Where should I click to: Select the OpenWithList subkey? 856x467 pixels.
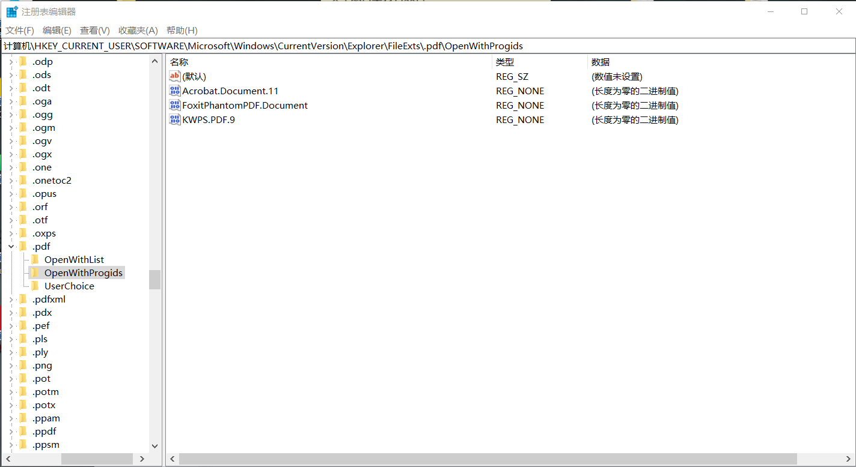[x=74, y=259]
